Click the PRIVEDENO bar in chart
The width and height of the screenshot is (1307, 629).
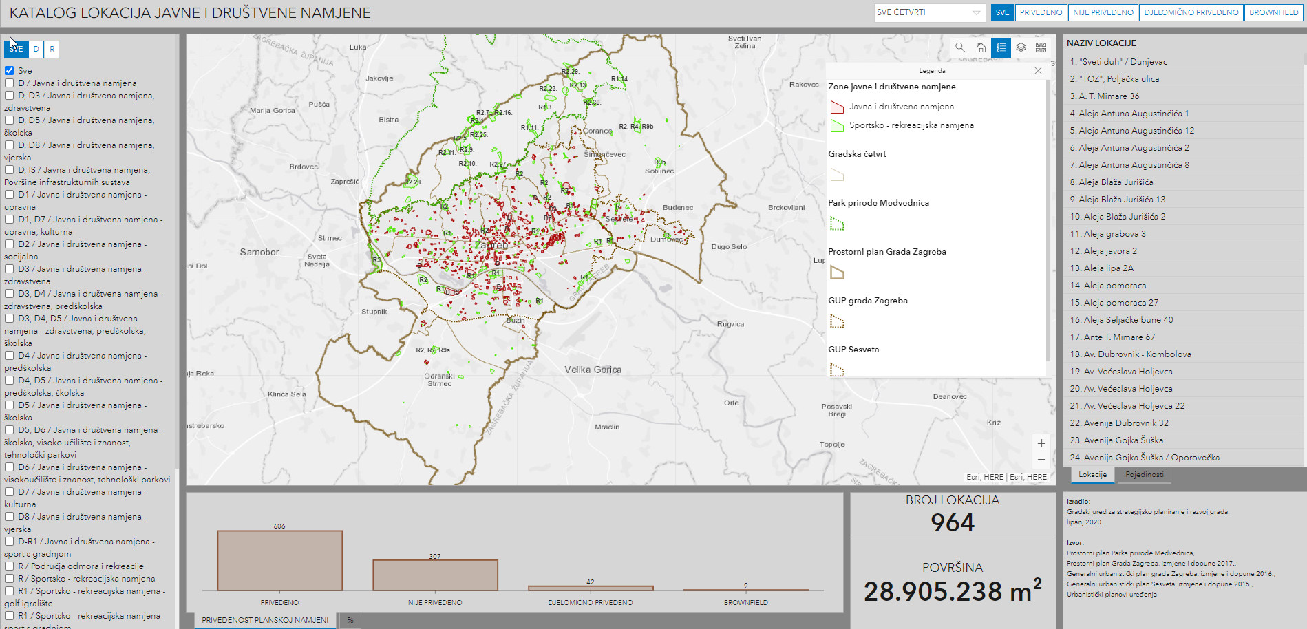279,560
